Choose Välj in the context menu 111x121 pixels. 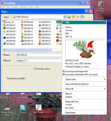tap(84, 22)
